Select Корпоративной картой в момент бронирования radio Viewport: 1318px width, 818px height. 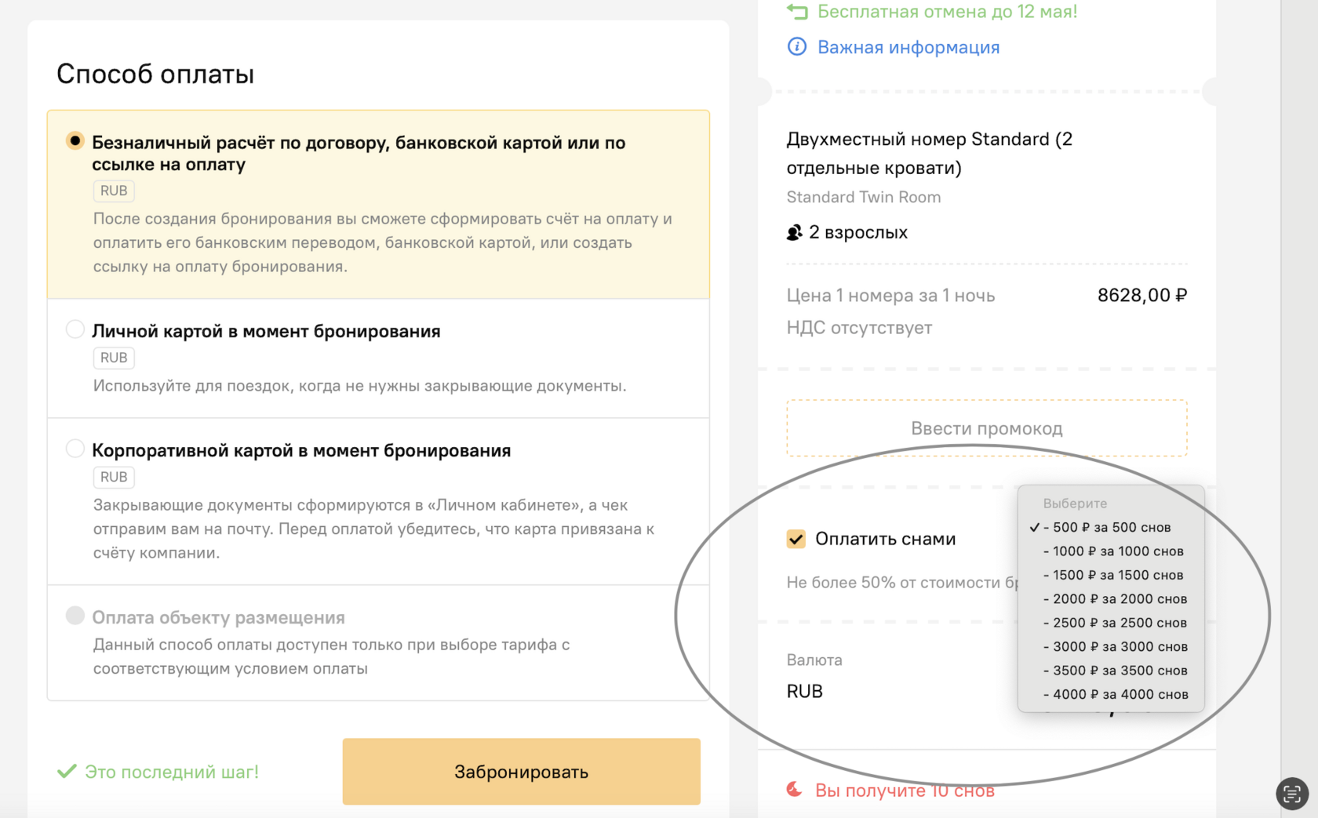(x=75, y=449)
